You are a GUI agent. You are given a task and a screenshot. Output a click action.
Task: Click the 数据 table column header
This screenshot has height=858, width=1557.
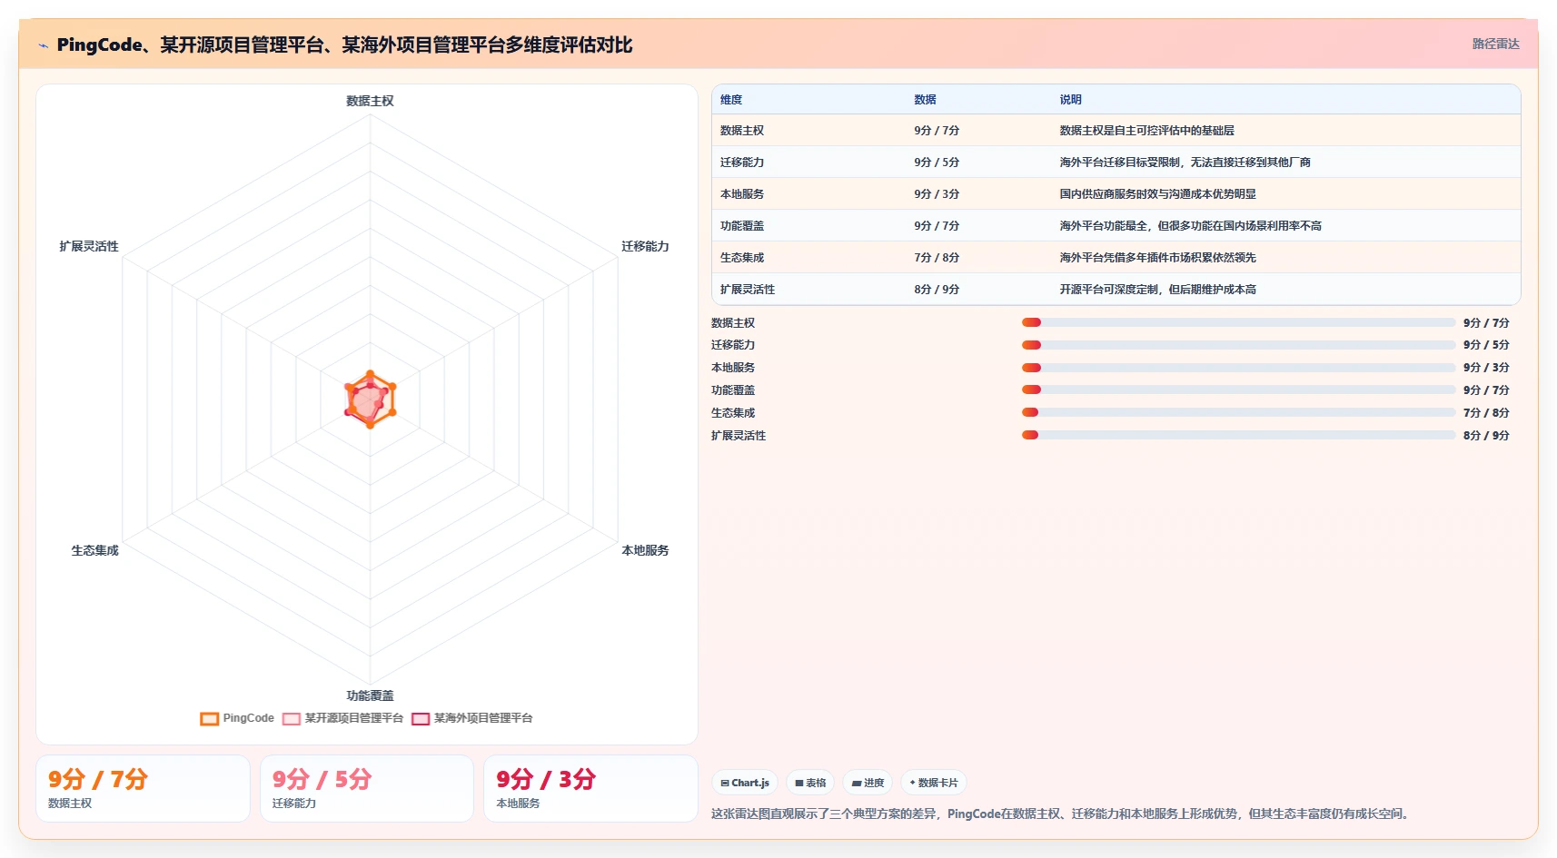(x=925, y=100)
